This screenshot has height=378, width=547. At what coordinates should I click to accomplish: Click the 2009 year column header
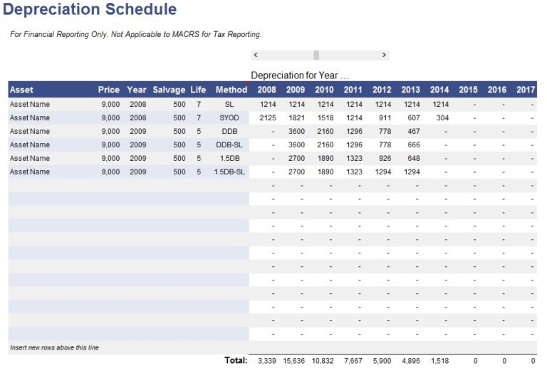click(x=296, y=90)
